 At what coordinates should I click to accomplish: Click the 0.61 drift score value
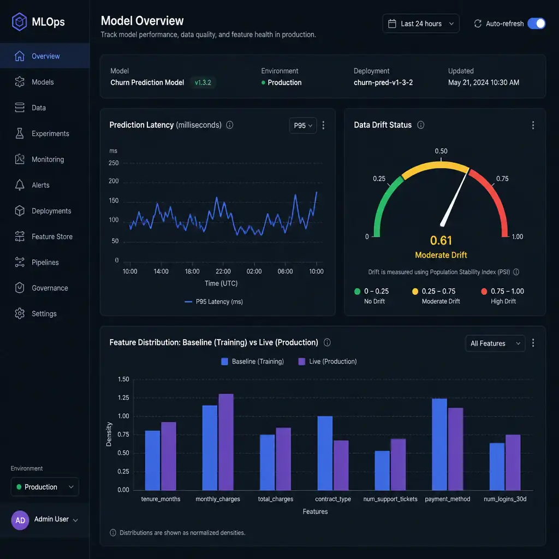click(x=441, y=241)
